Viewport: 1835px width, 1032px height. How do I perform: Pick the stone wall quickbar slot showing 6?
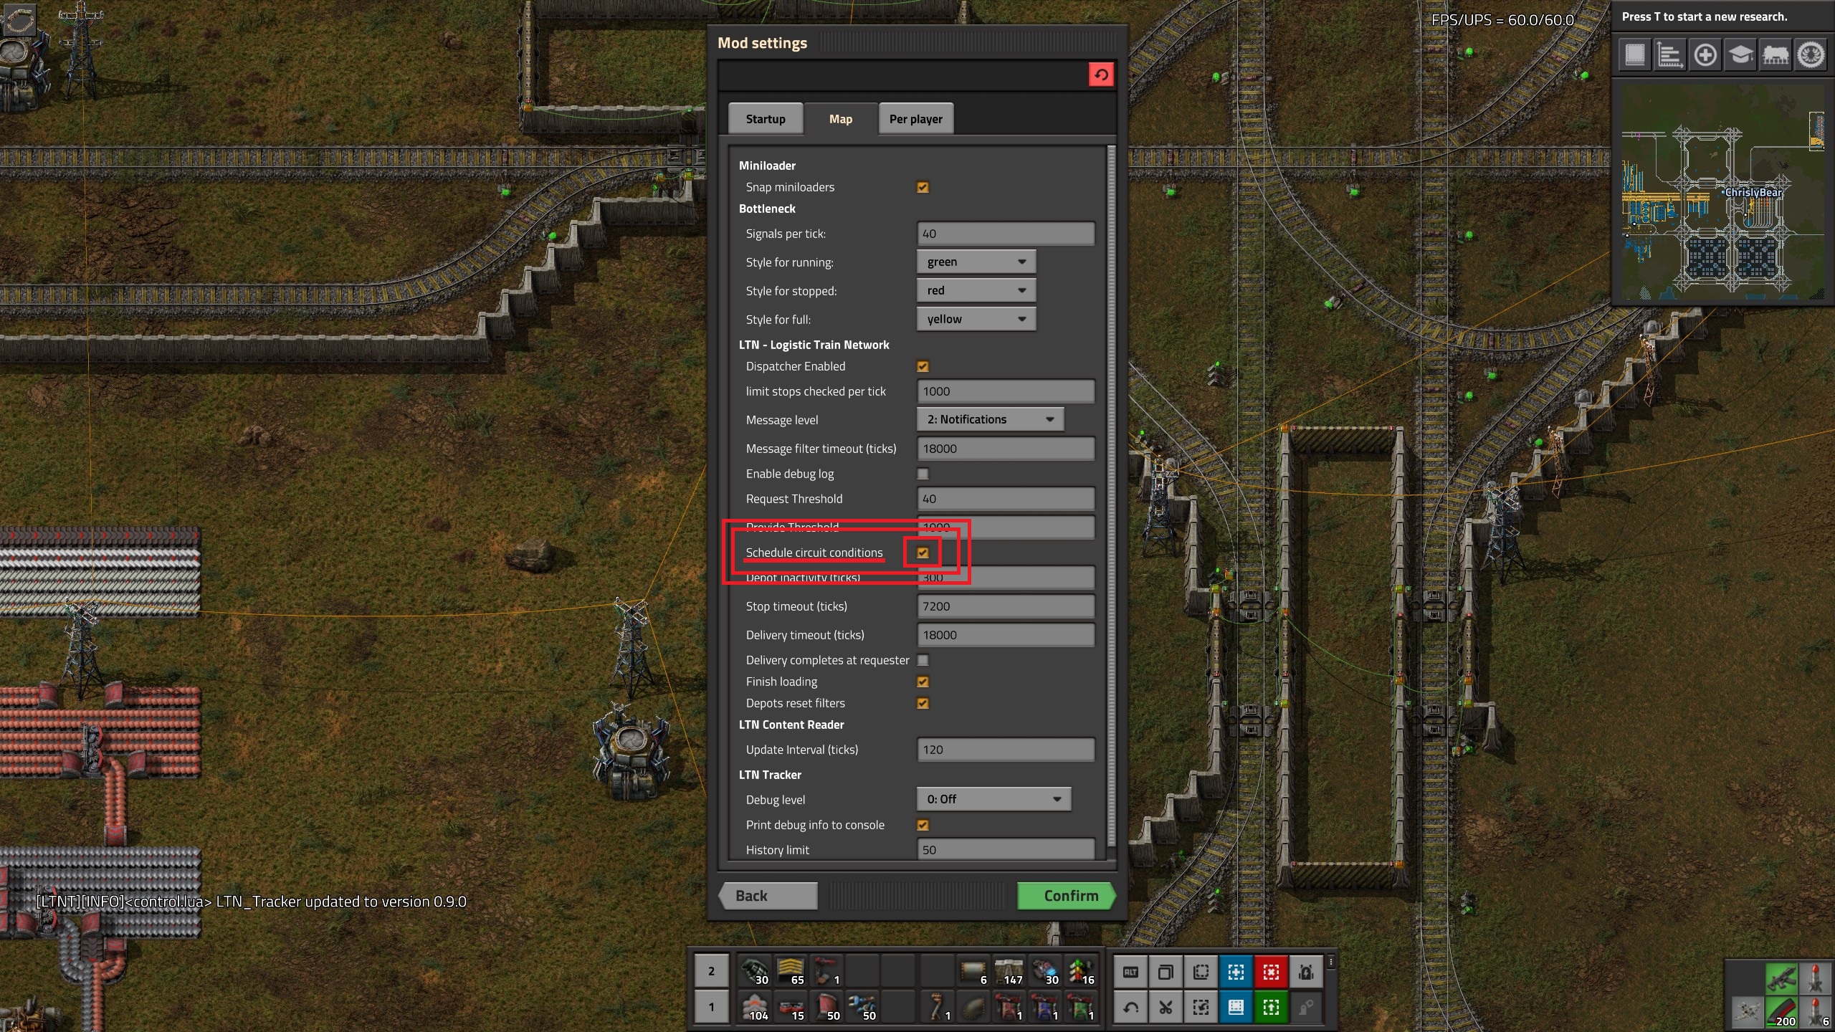click(973, 972)
